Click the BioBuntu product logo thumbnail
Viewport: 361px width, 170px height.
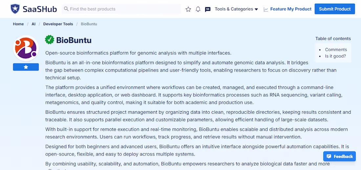point(26,48)
